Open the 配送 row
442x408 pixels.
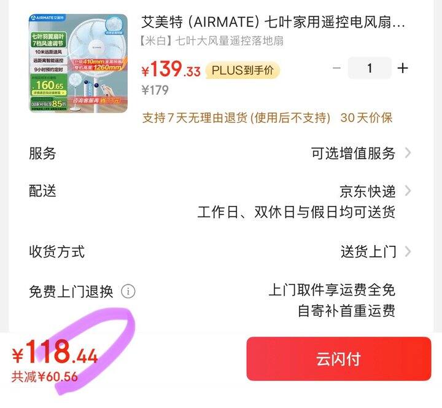220,202
